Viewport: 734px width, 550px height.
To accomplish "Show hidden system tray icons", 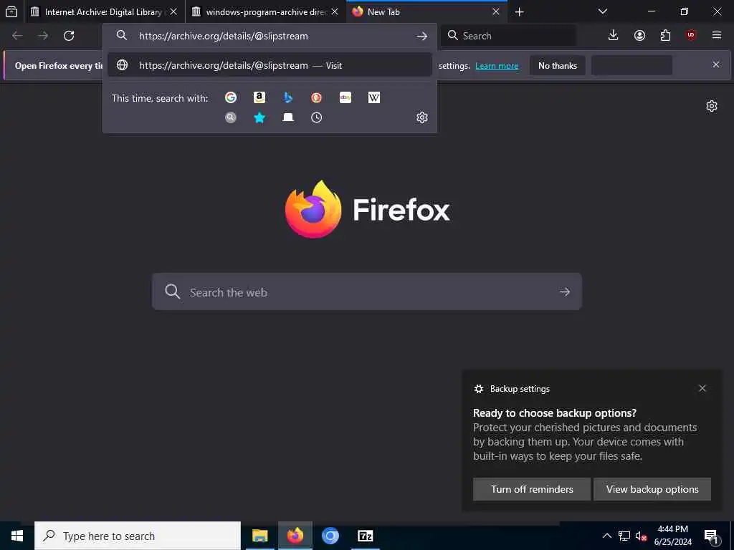I will point(606,536).
